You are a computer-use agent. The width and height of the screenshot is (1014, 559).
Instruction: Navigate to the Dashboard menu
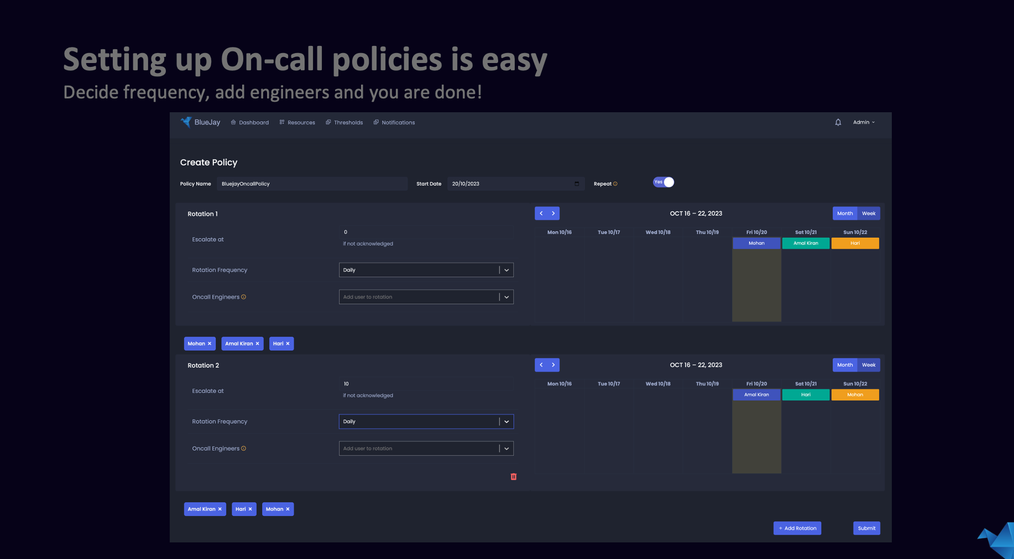point(250,123)
